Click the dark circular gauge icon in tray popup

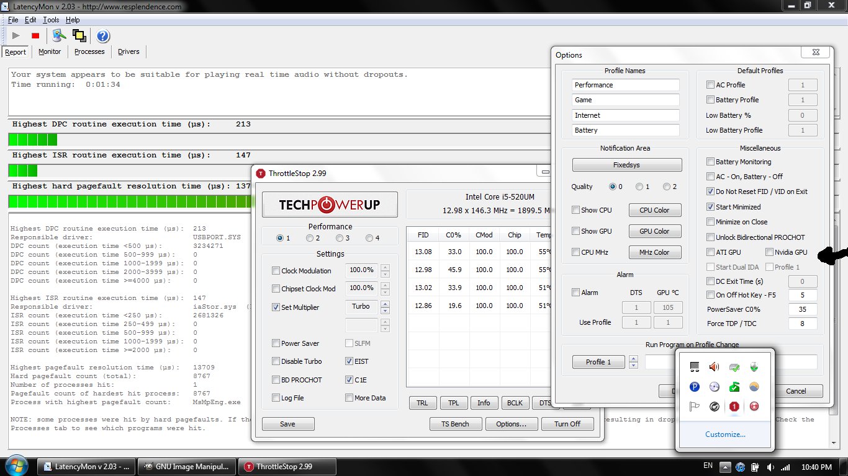714,407
